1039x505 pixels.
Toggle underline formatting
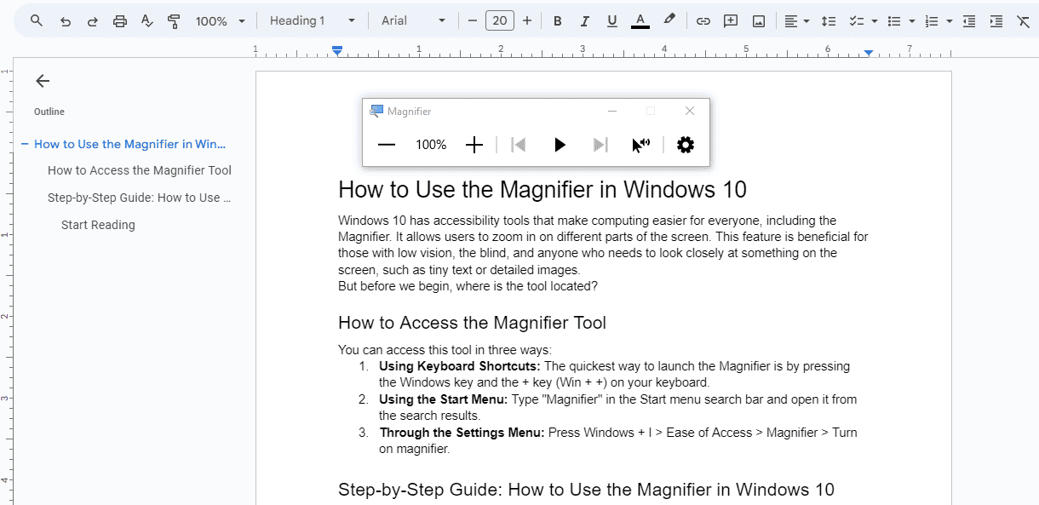(x=611, y=21)
